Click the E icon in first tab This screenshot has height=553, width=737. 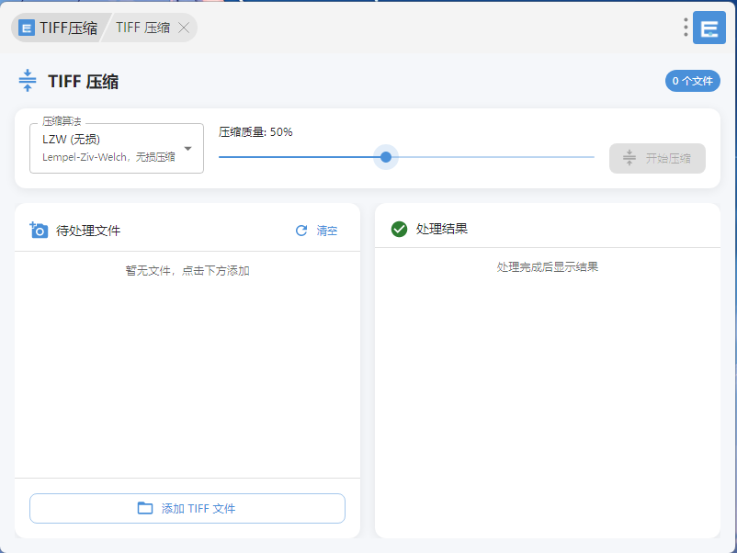pyautogui.click(x=27, y=28)
